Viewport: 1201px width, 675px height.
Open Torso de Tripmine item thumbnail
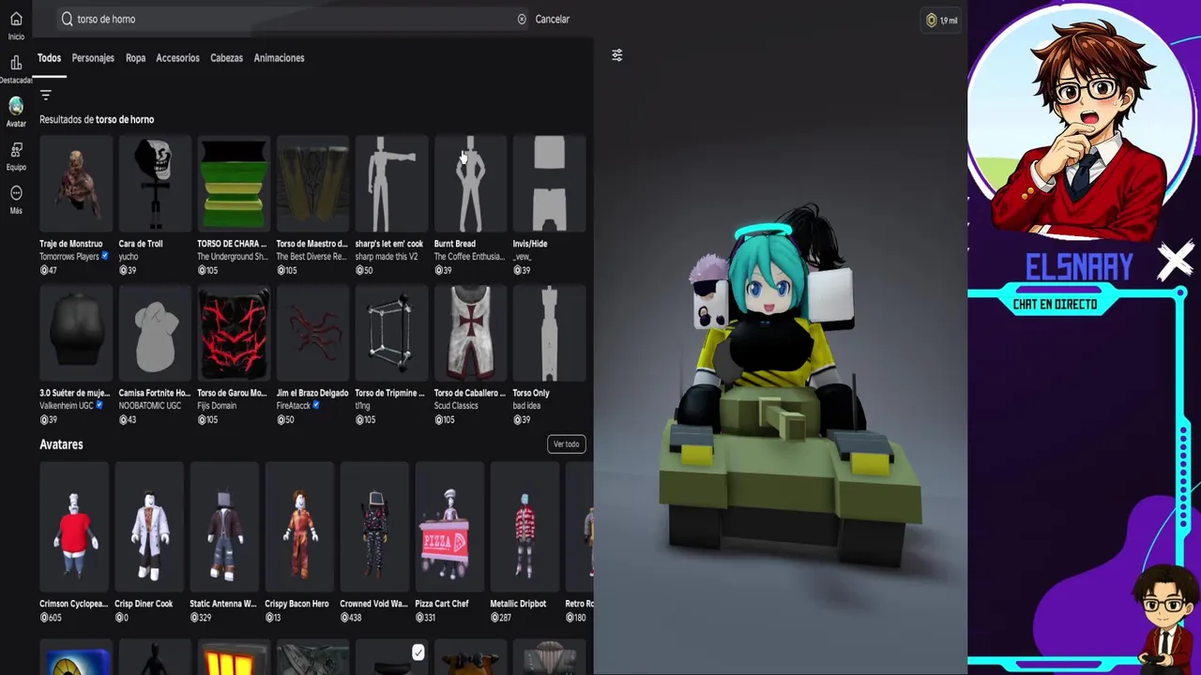pos(391,334)
